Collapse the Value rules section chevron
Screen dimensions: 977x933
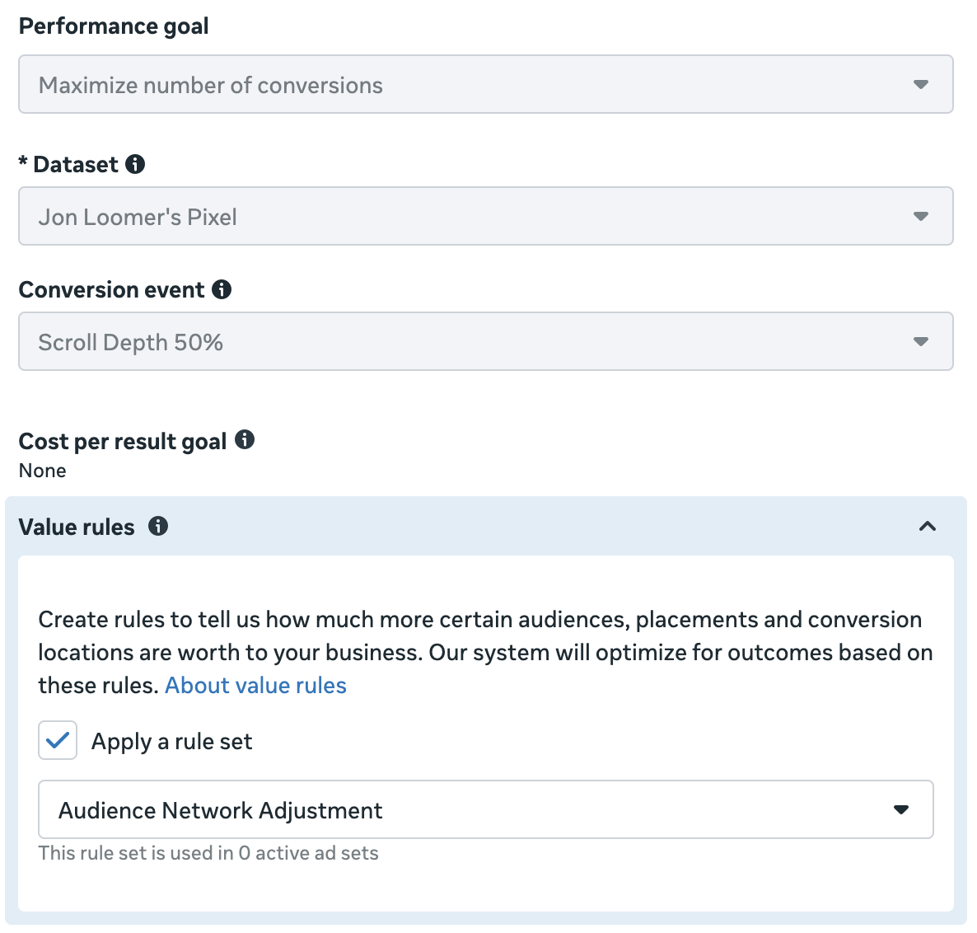click(x=928, y=526)
